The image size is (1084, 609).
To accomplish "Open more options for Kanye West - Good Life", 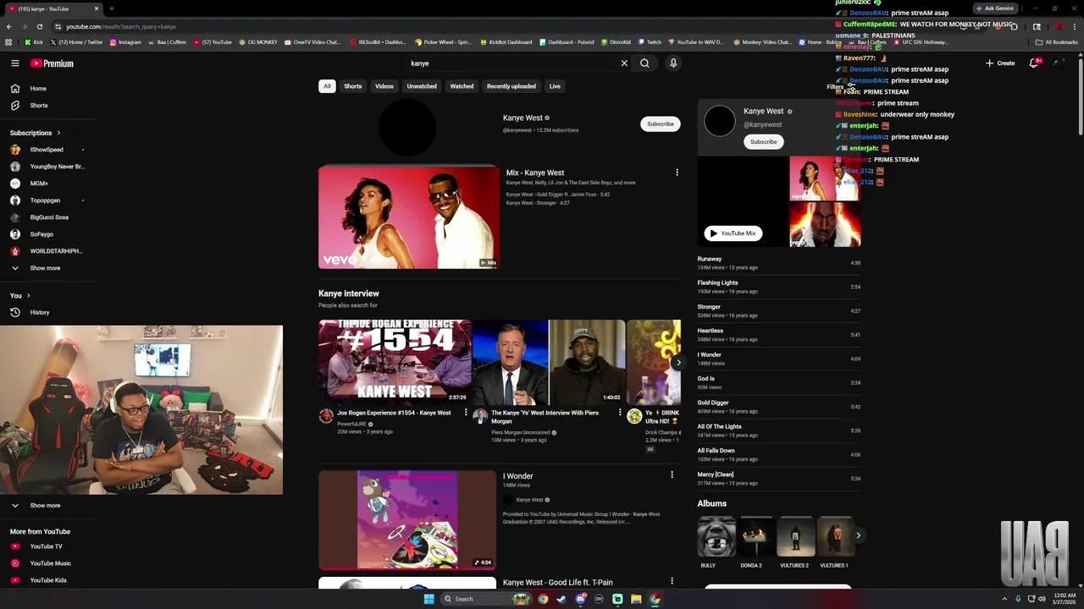I will coord(672,581).
